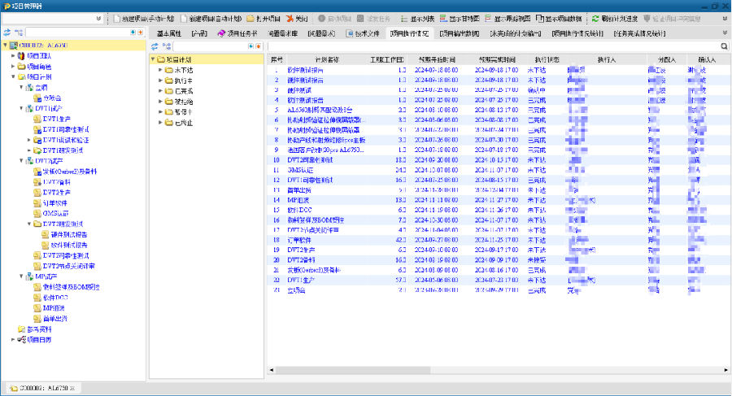Expand the 执行中 folder node

[x=160, y=81]
